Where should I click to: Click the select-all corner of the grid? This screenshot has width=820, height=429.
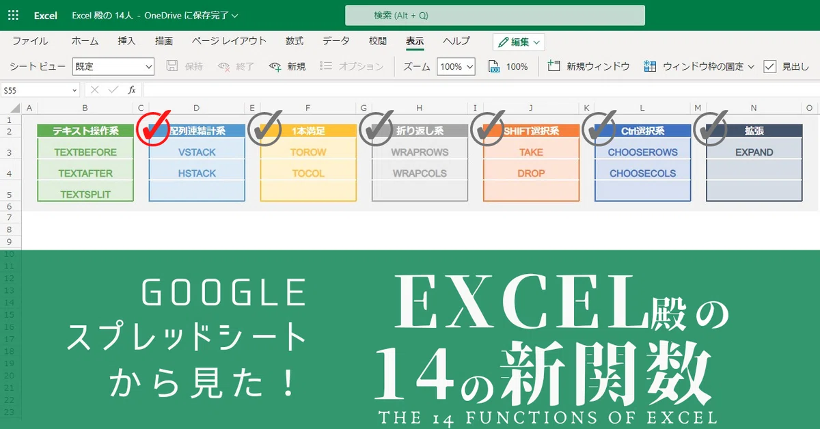(x=11, y=108)
